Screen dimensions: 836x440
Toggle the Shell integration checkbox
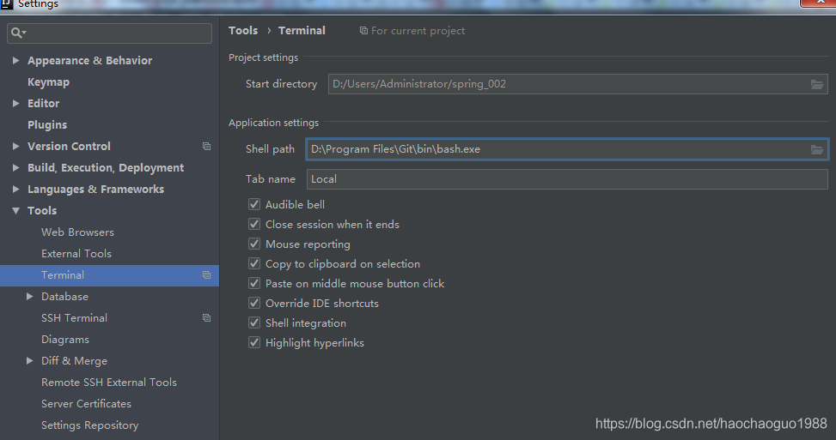[x=254, y=322]
